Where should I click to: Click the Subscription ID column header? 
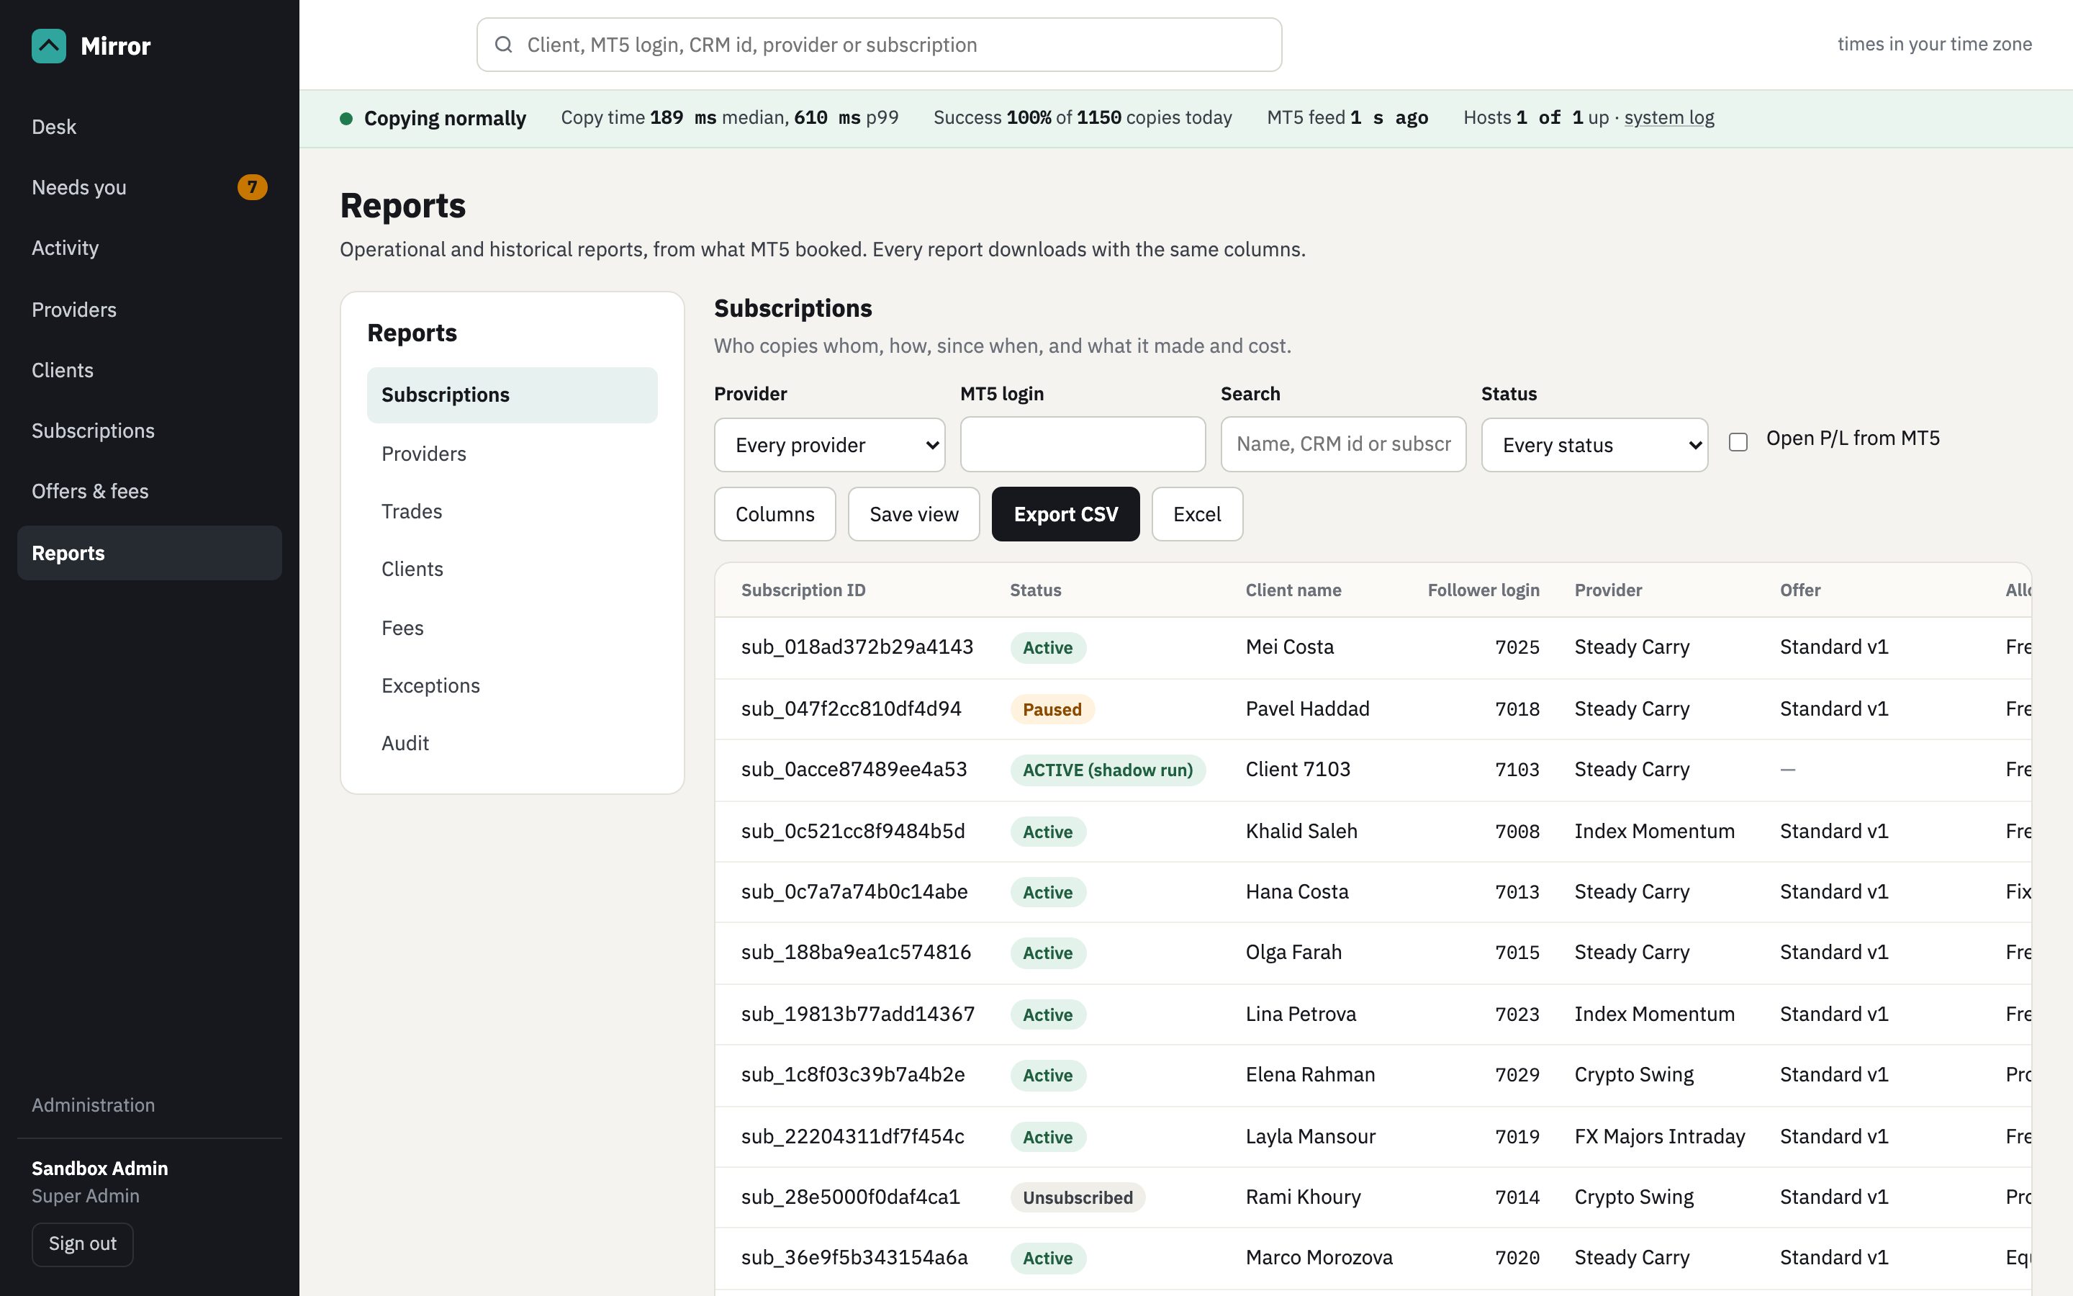(x=803, y=590)
